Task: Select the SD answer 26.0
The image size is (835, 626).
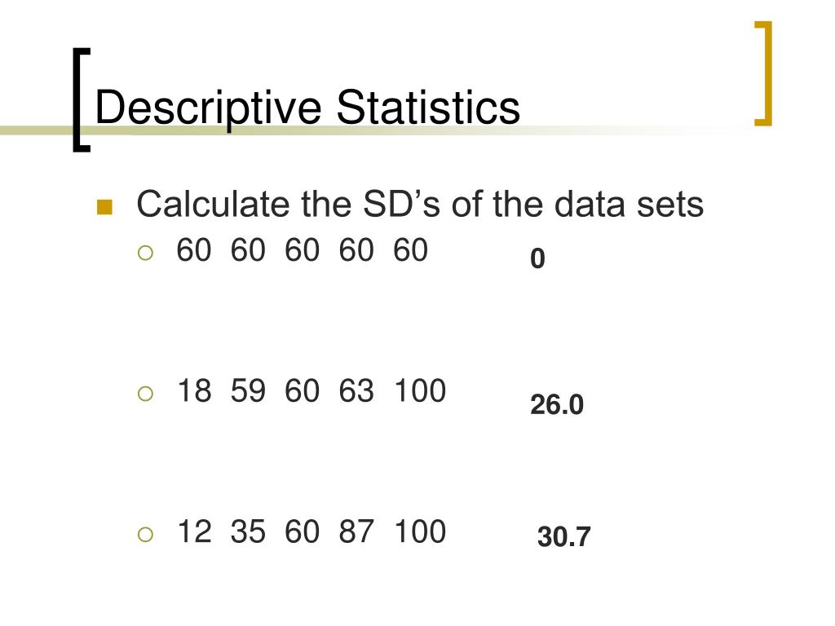Action: 556,404
